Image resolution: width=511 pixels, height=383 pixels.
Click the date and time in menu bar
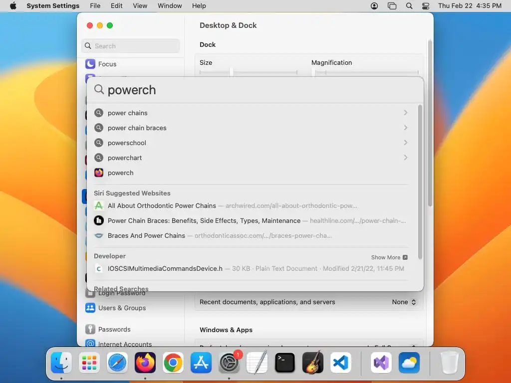coord(470,6)
